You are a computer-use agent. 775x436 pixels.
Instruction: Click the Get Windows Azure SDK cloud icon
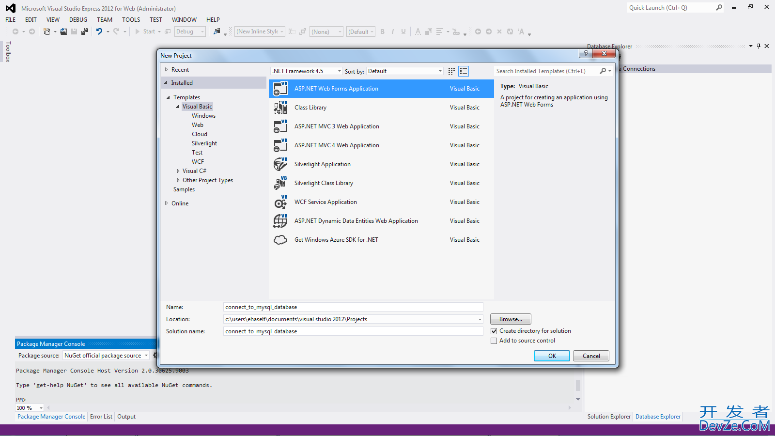coord(280,240)
